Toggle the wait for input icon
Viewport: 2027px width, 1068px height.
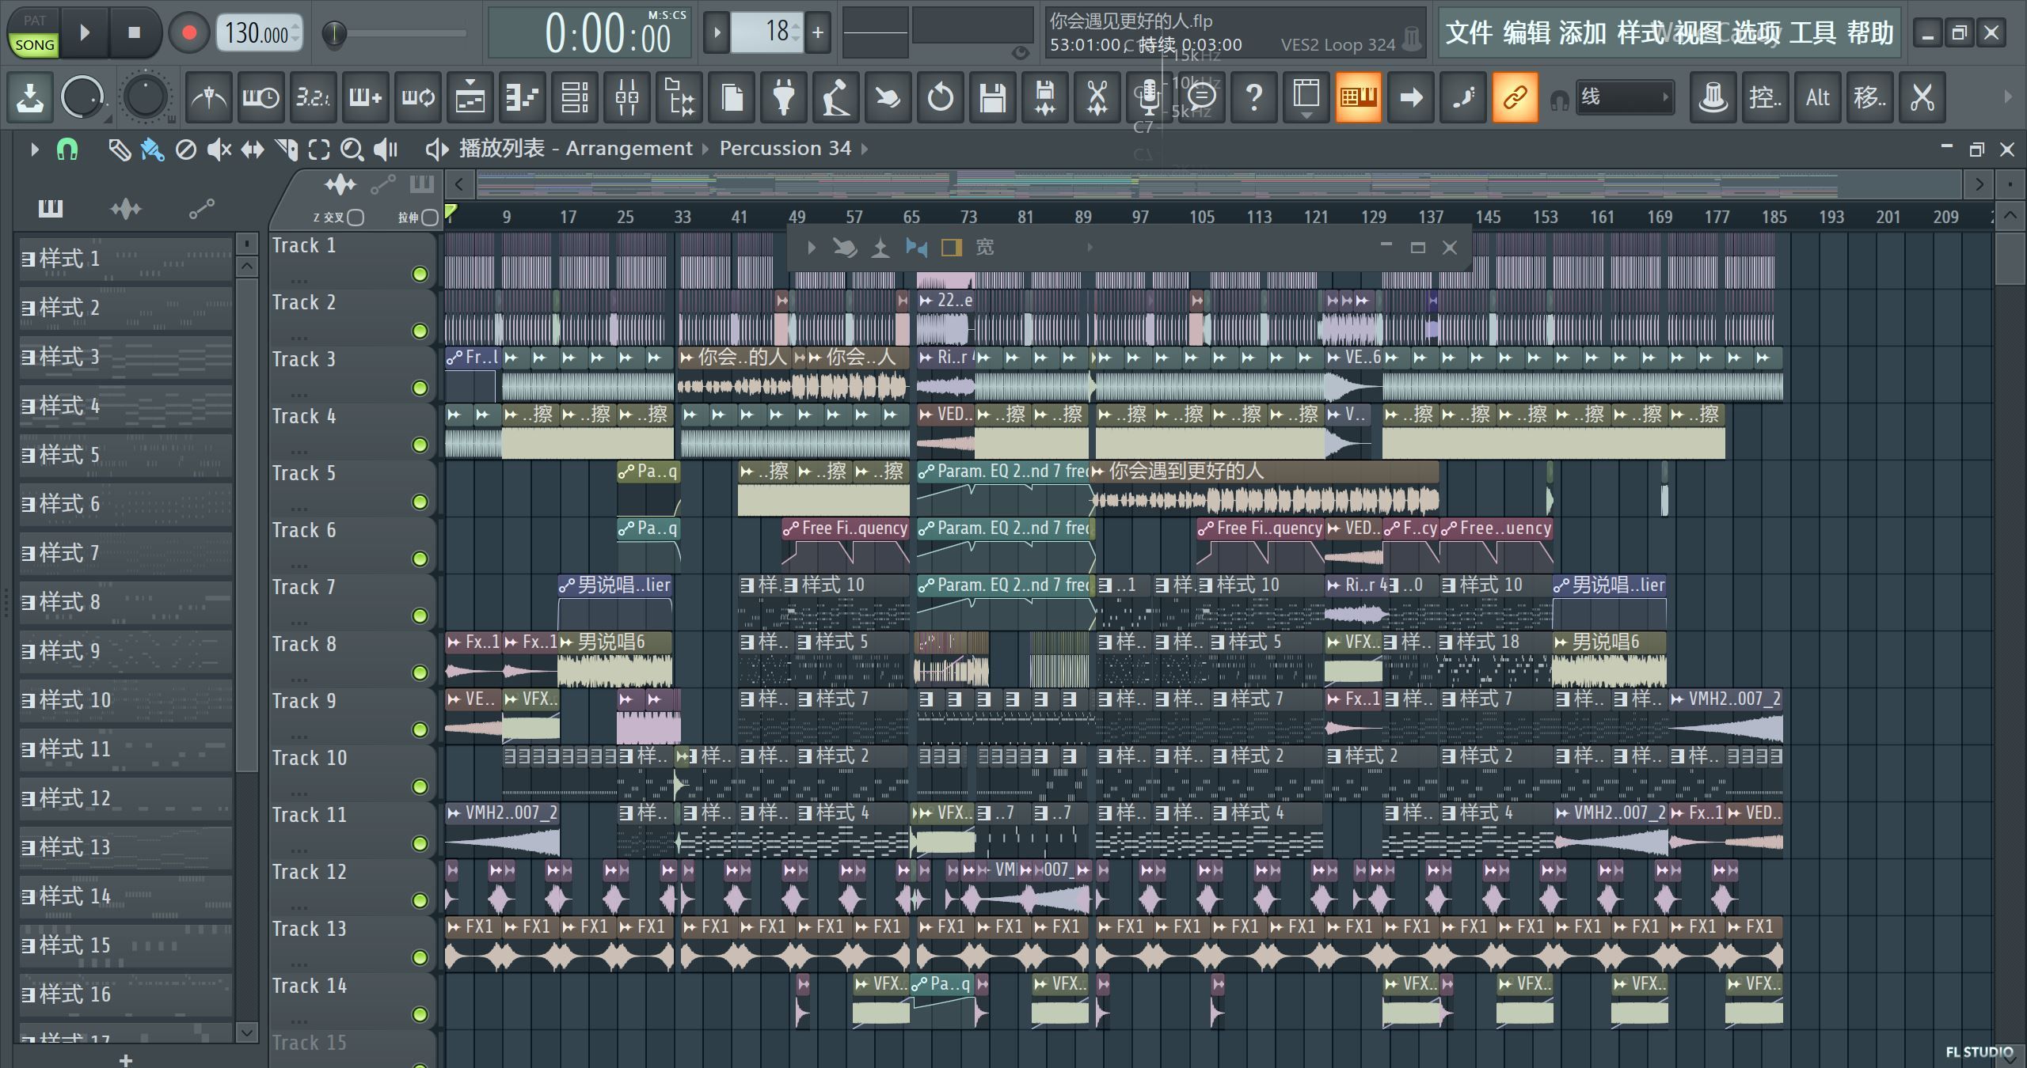(261, 97)
